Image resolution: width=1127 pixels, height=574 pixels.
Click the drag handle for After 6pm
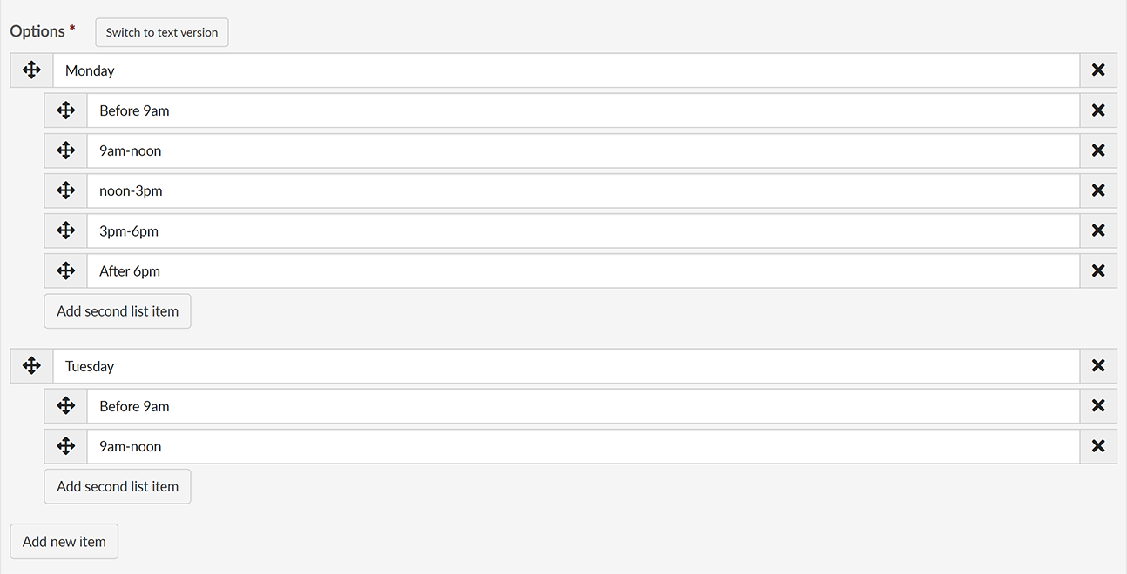point(65,270)
